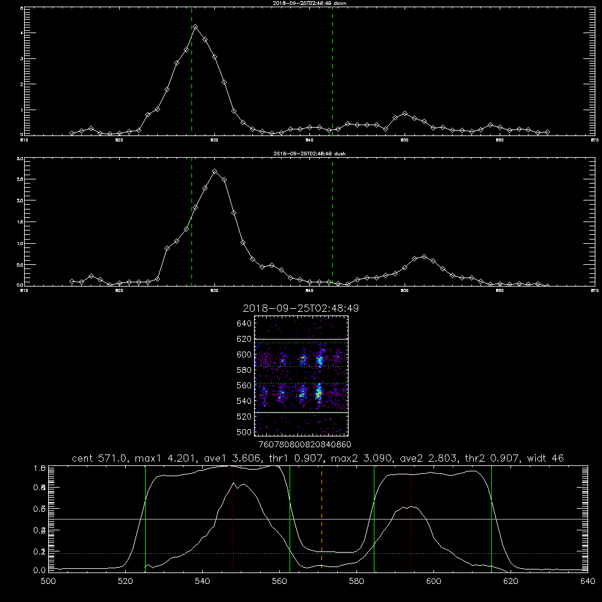This screenshot has height=602, width=602.
Task: Click the '640' x-axis label of bottom plot
Action: coord(588,582)
